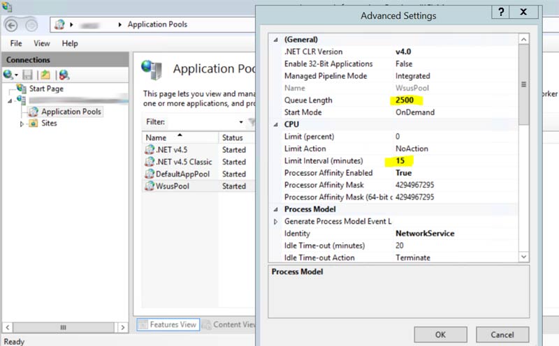Click Connections pane horizontal scrollbar thumb

pos(63,327)
